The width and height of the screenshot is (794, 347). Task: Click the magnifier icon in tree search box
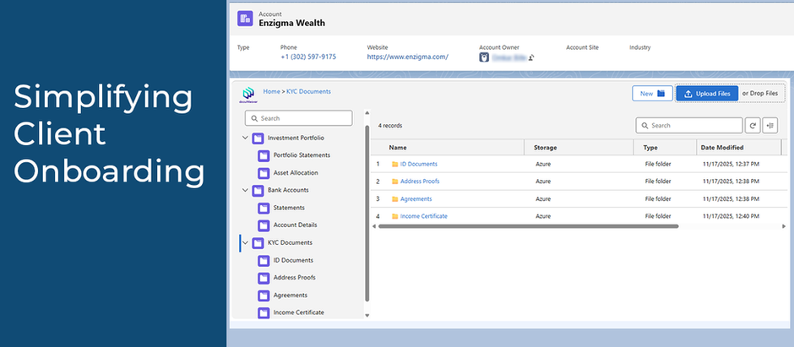[x=254, y=118]
